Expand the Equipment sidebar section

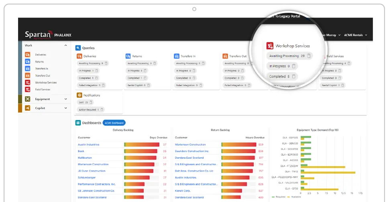(66, 99)
